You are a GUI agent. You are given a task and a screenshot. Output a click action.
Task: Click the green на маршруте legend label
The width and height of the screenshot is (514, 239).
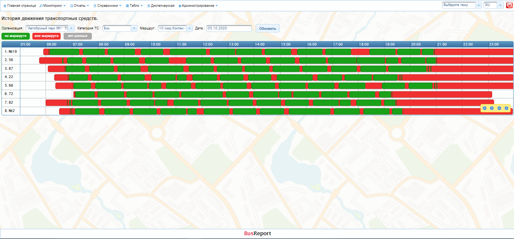16,36
